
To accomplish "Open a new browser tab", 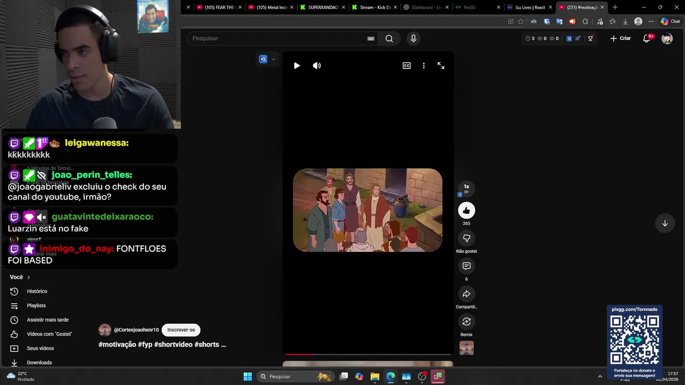I will tap(615, 7).
